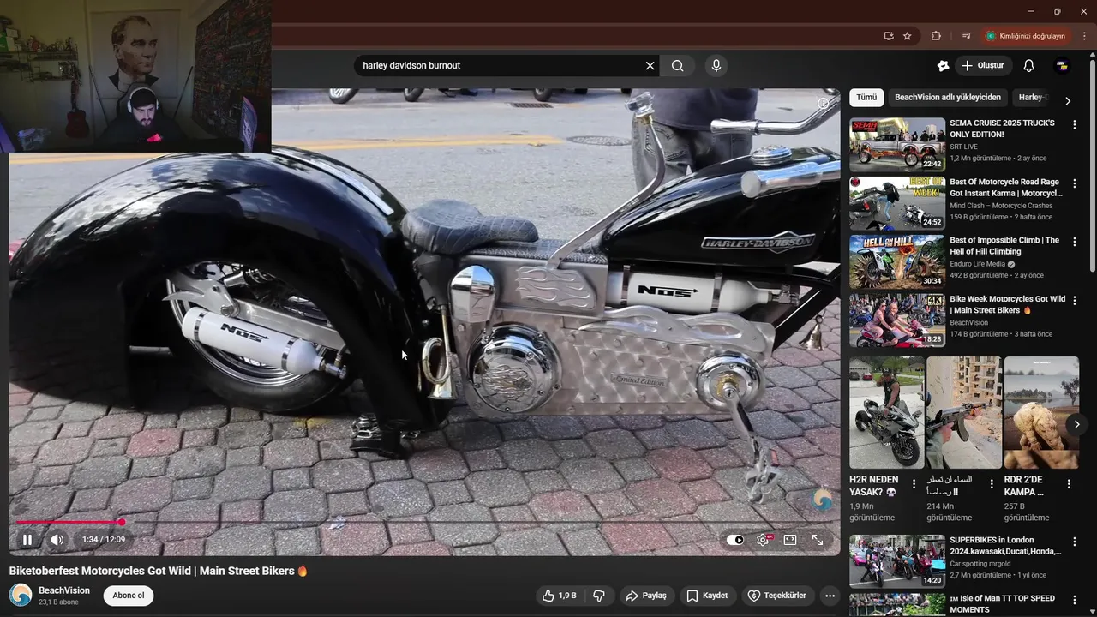
Task: Enter fullscreen mode
Action: click(818, 540)
